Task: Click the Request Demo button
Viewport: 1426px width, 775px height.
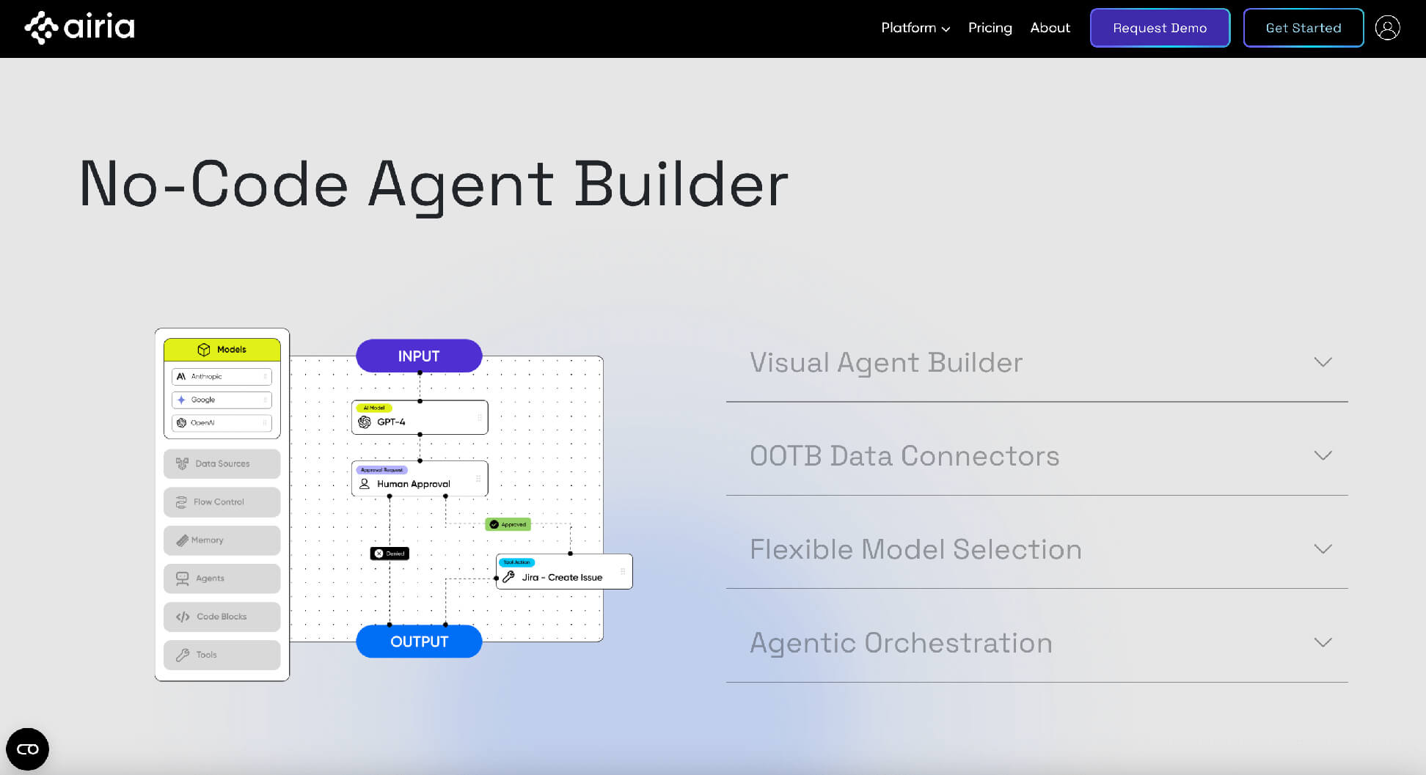Action: pyautogui.click(x=1160, y=28)
